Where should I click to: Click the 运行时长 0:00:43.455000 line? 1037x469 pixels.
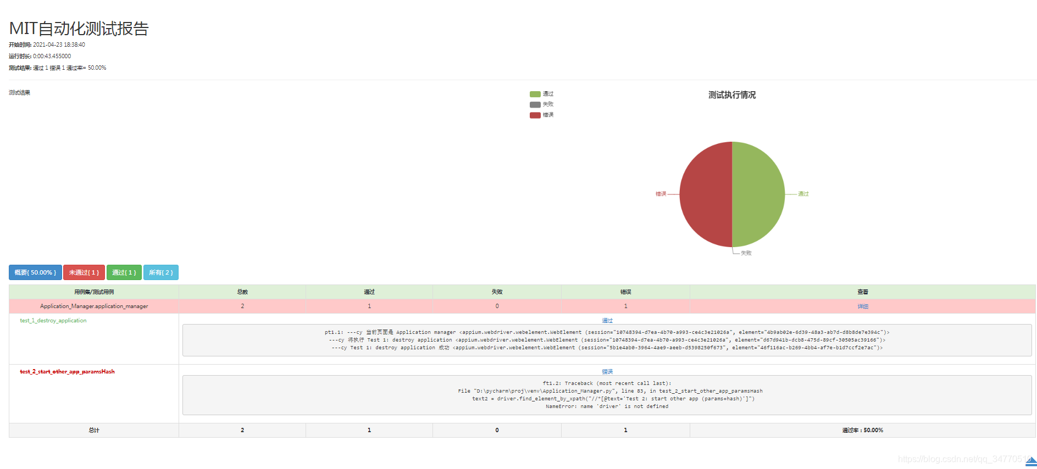[40, 57]
